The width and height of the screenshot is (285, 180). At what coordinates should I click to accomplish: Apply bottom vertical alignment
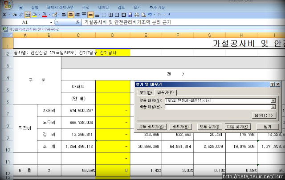click(x=97, y=15)
